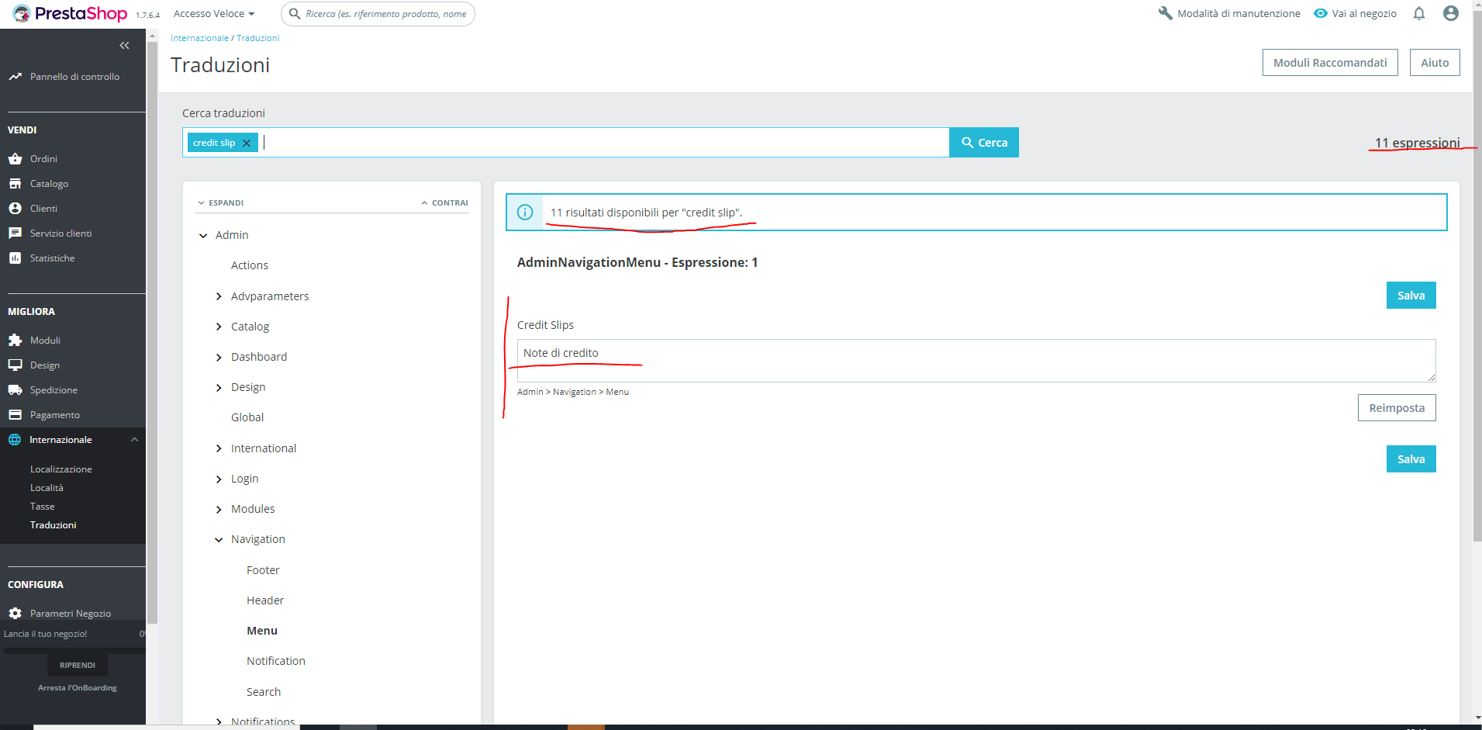Click the Internazionale globe icon in sidebar
Screen dimensions: 1482x730
pos(15,440)
